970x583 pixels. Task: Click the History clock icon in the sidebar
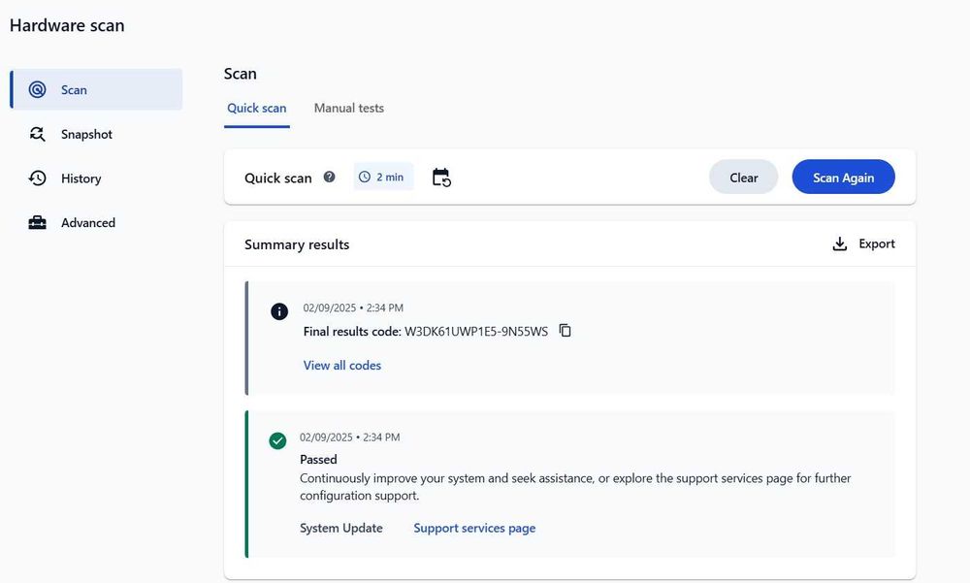pos(38,178)
